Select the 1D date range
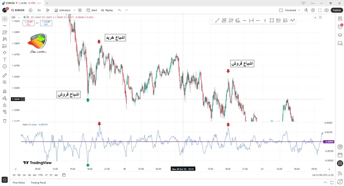This screenshot has height=186, width=344. pos(14,175)
